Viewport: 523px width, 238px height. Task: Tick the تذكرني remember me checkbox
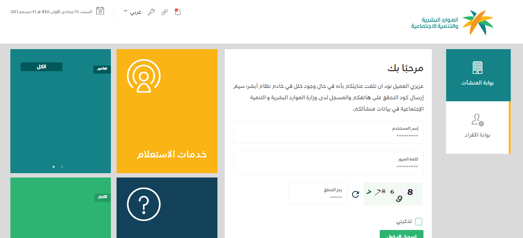pyautogui.click(x=418, y=222)
